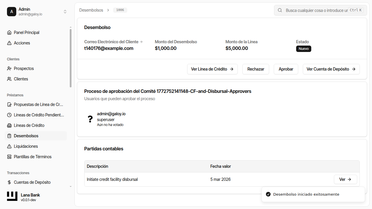The image size is (372, 209).
Task: Click the search magnifier icon
Action: [280, 10]
